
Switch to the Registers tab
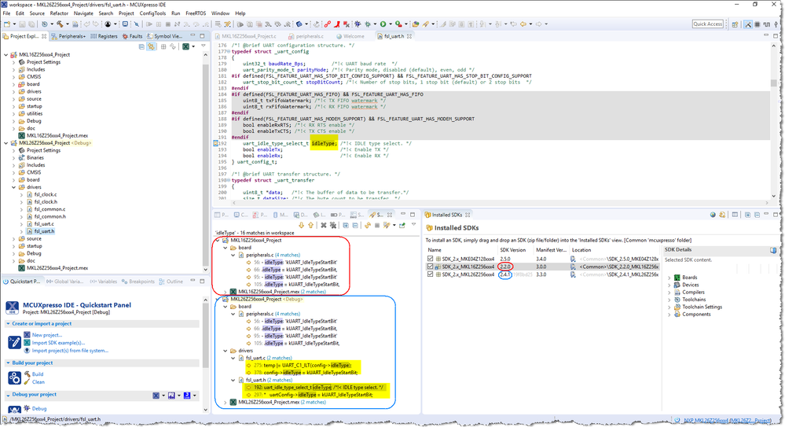(x=103, y=36)
